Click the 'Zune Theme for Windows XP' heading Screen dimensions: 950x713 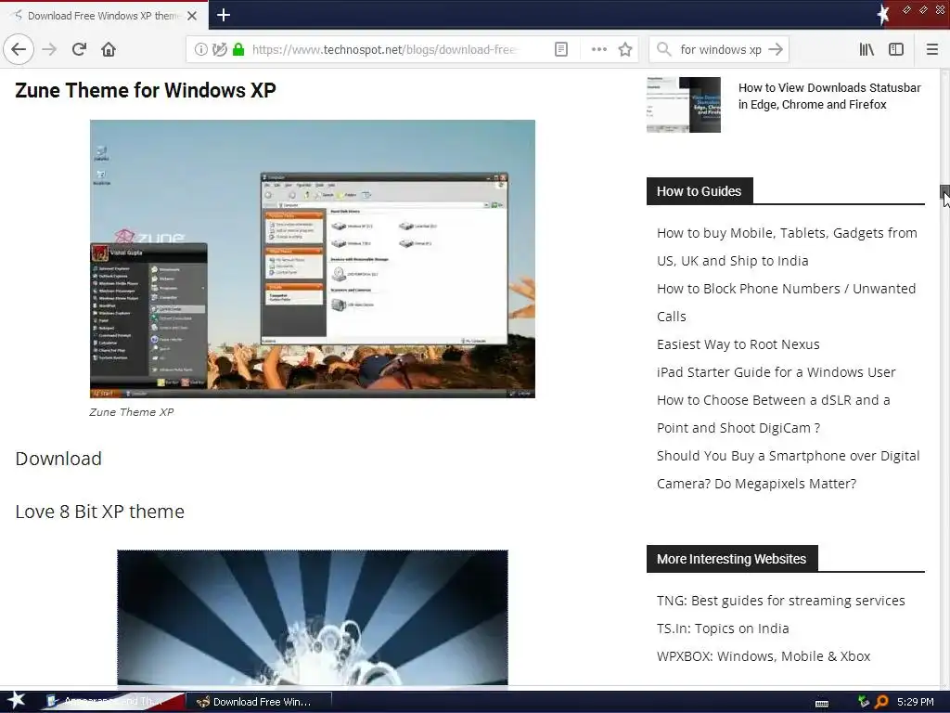(146, 90)
